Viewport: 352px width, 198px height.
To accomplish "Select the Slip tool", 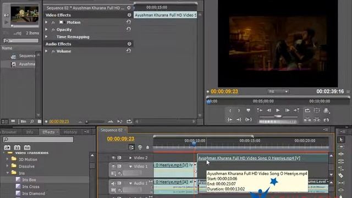I will 341,183.
